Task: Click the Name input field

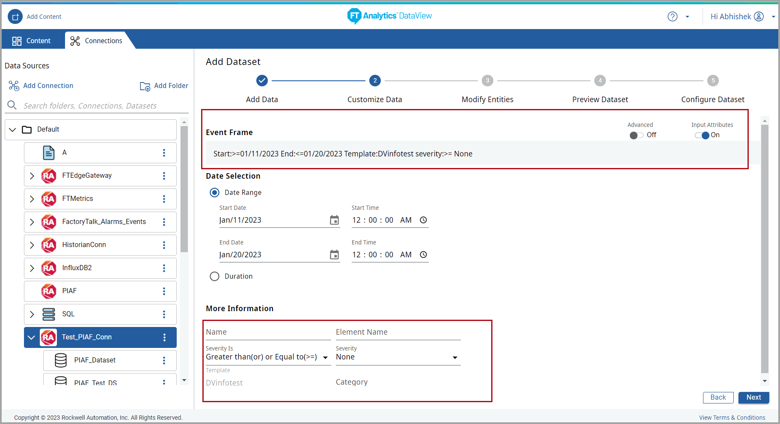Action: pyautogui.click(x=268, y=332)
